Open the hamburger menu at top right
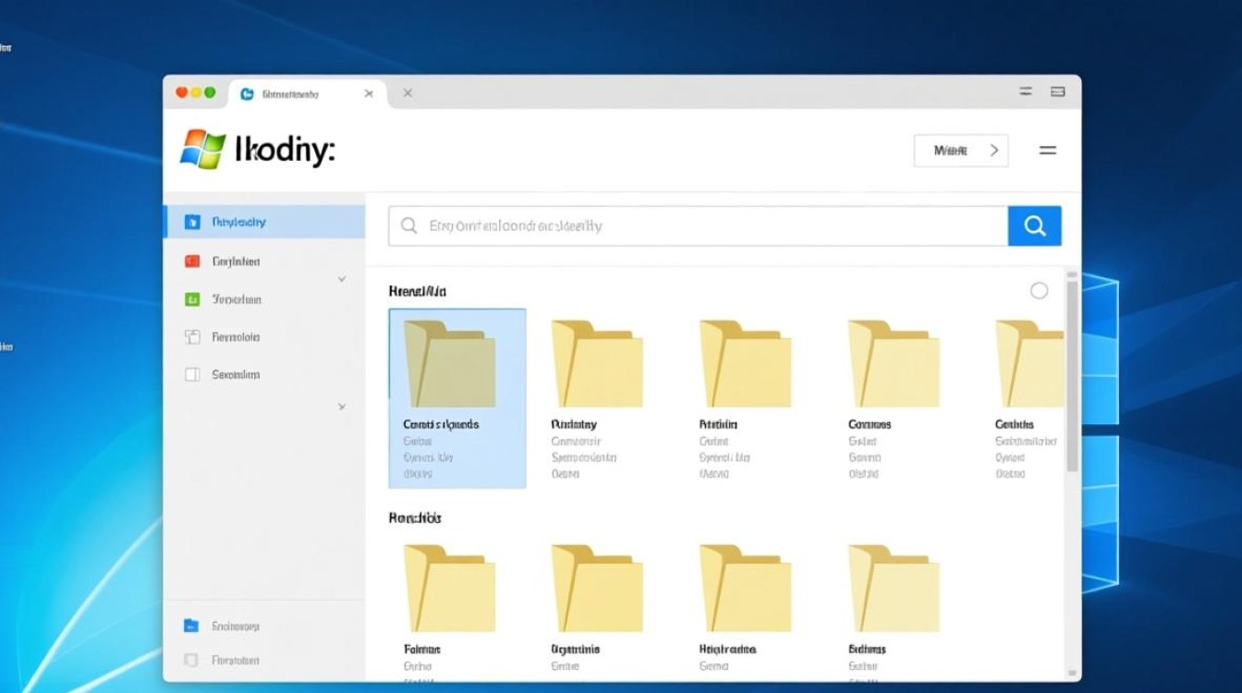Viewport: 1242px width, 693px height. point(1048,150)
